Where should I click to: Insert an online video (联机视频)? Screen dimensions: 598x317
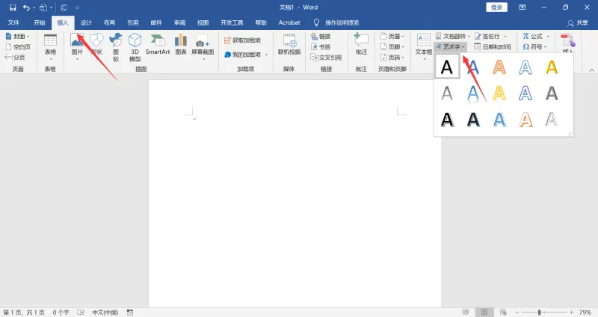(x=289, y=45)
